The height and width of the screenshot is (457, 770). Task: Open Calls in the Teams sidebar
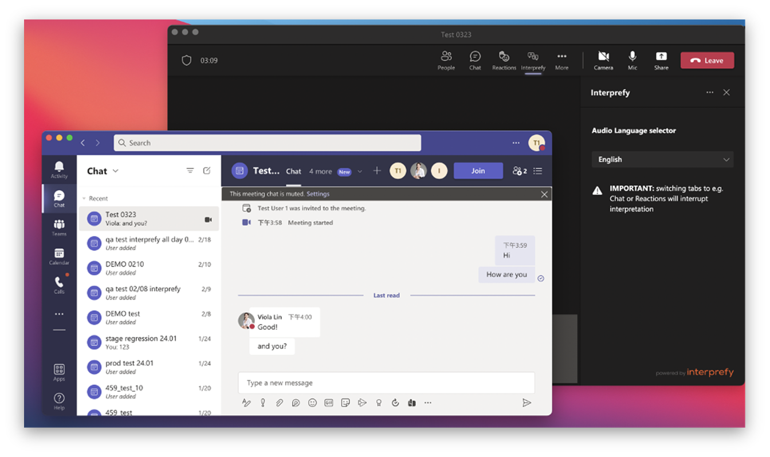click(x=59, y=285)
